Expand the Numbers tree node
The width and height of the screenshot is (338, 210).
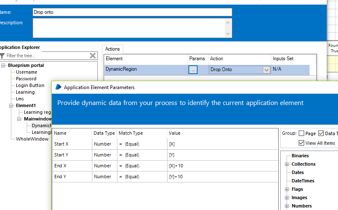click(x=287, y=206)
